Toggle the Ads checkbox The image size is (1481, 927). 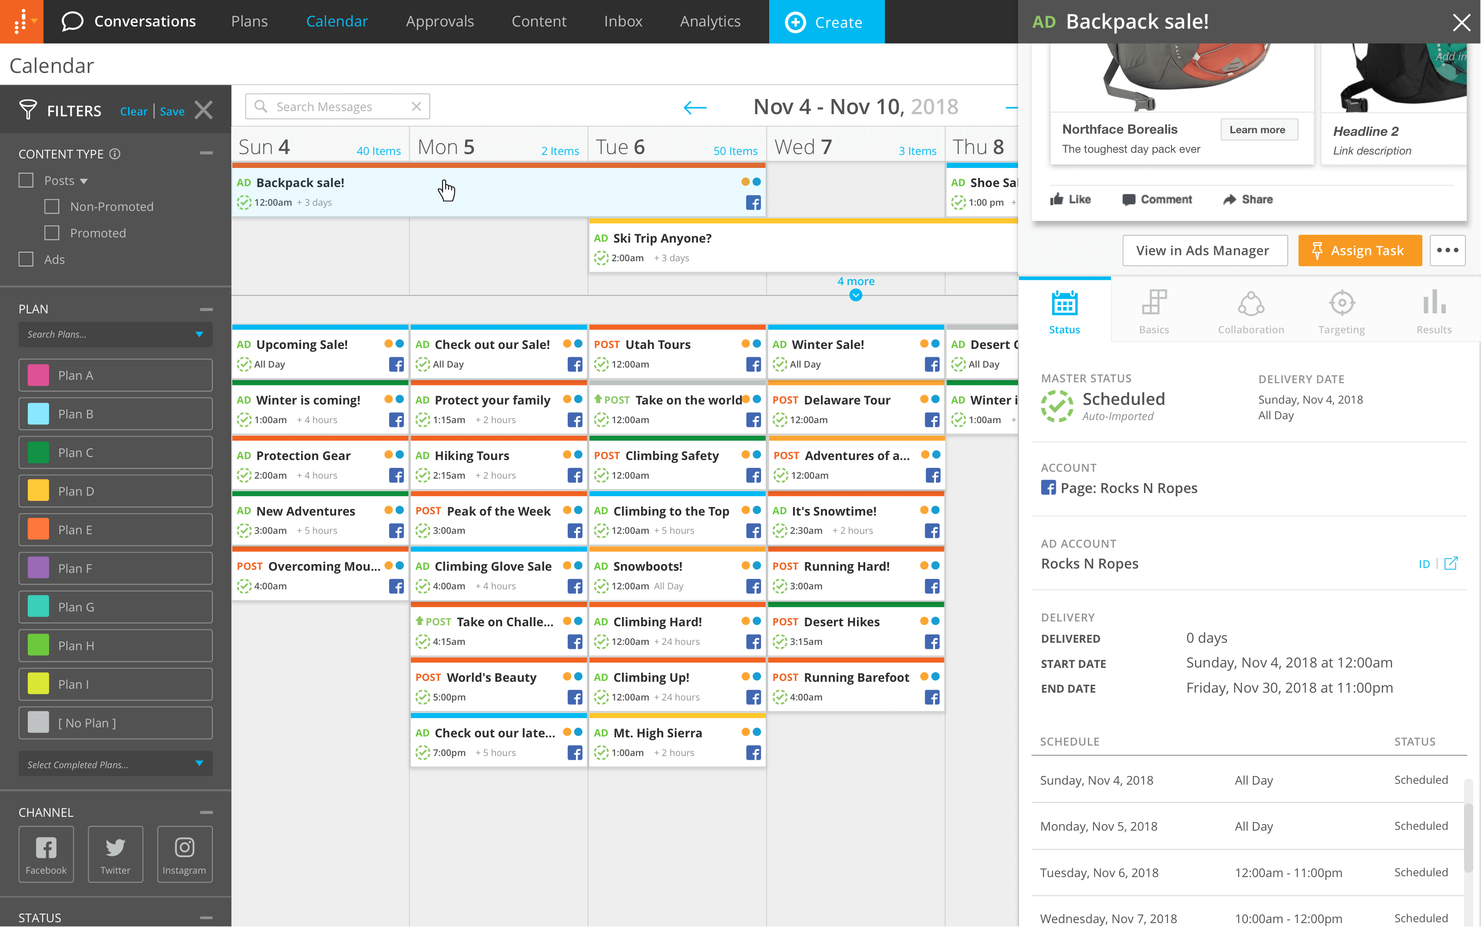coord(26,260)
